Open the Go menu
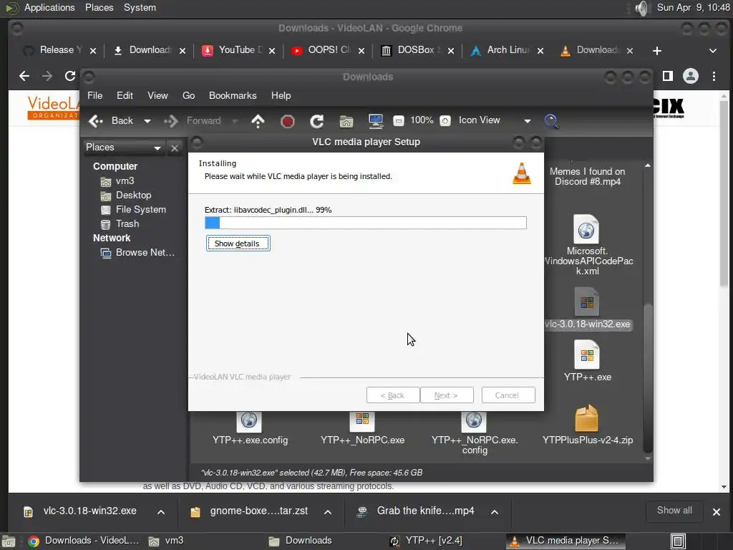Viewport: 733px width, 550px height. (188, 95)
